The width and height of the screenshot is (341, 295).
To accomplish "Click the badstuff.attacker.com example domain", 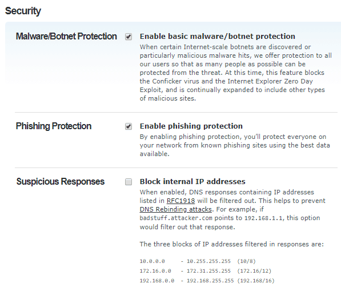I will coord(176,218).
